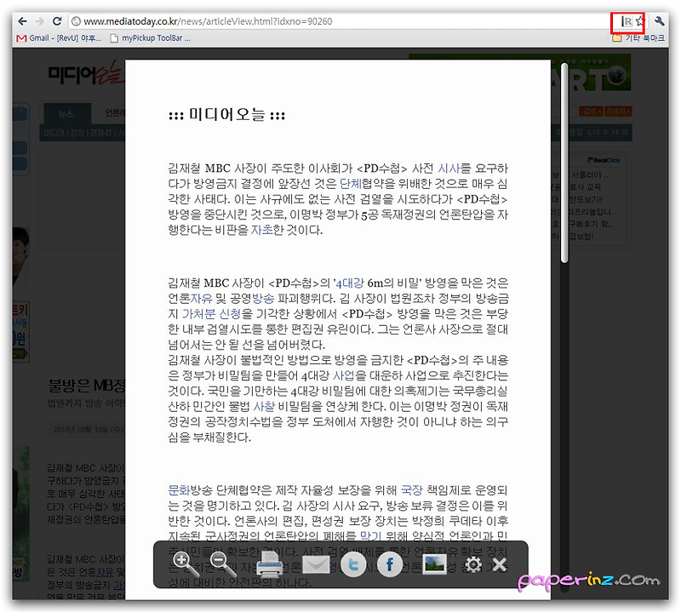Toggle images with picture icon

tap(434, 564)
